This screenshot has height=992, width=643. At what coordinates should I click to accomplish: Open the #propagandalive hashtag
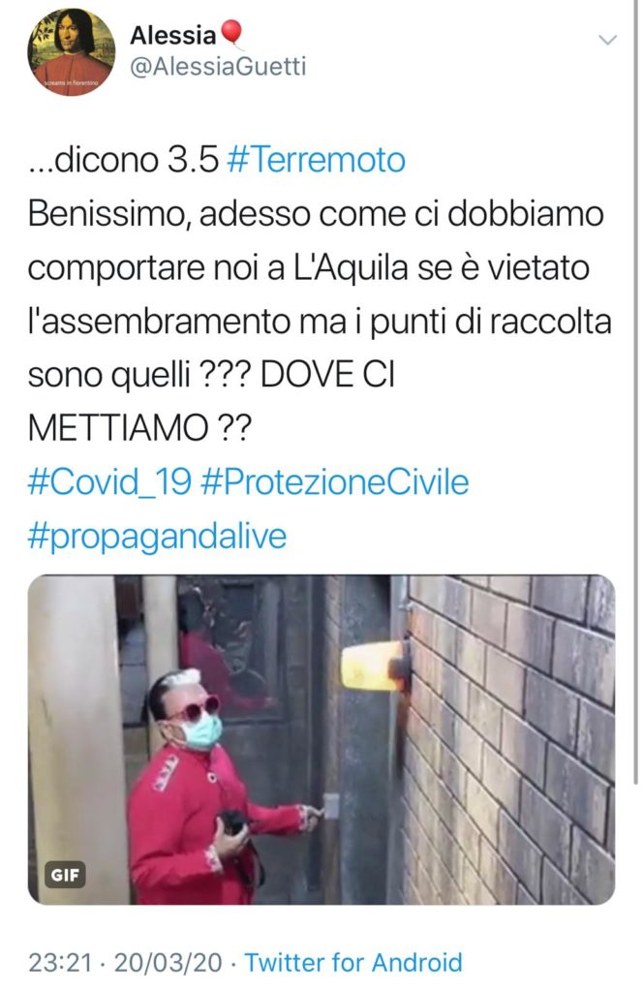coord(158,536)
